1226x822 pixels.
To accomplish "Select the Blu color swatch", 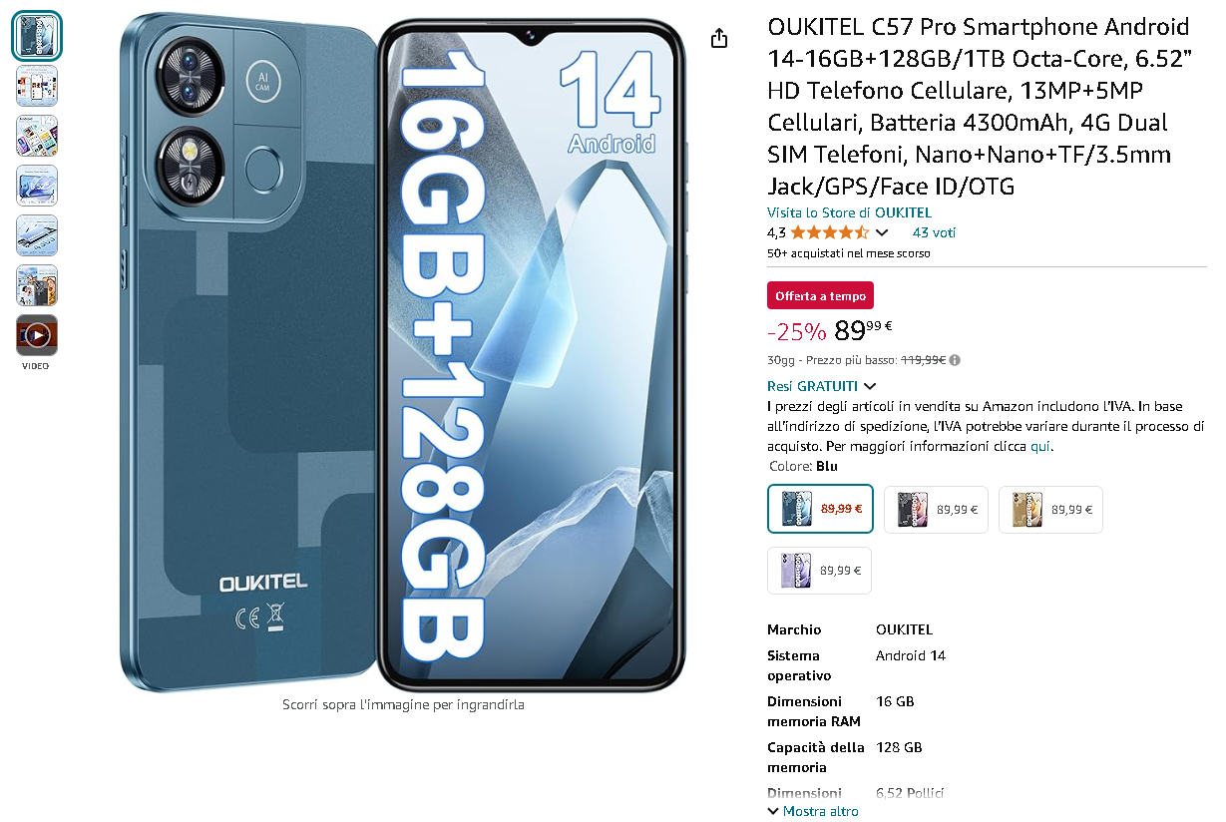I will [821, 509].
